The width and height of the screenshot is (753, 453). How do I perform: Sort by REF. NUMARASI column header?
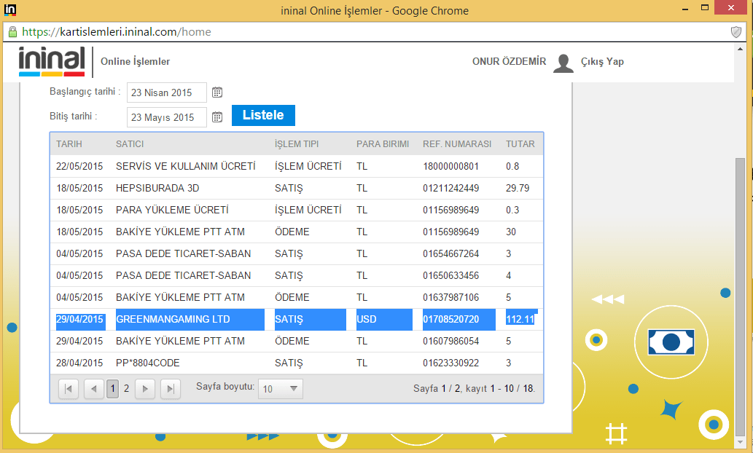(x=457, y=144)
